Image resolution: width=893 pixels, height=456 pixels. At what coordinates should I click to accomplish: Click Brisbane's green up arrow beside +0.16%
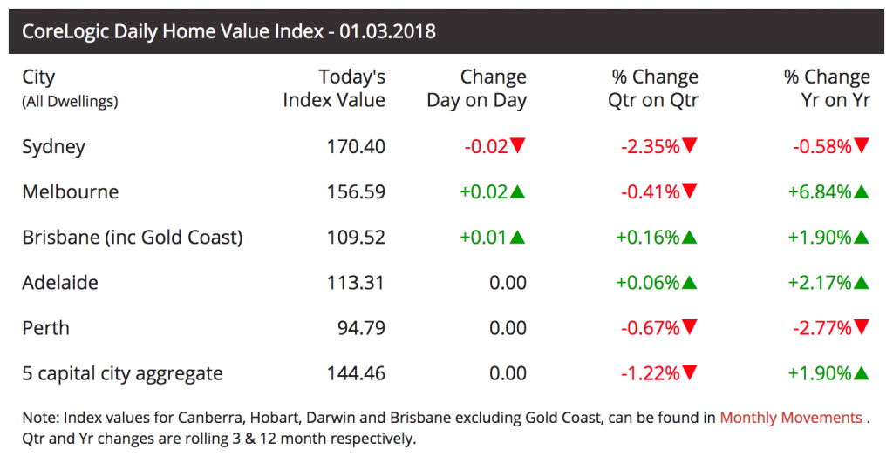click(x=691, y=237)
